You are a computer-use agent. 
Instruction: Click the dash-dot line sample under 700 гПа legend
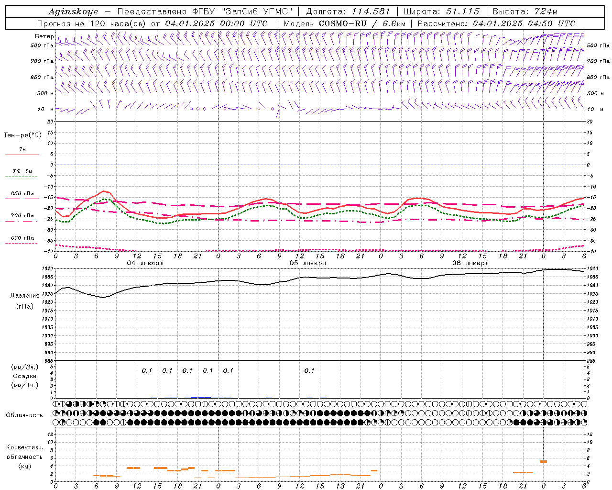(x=22, y=222)
